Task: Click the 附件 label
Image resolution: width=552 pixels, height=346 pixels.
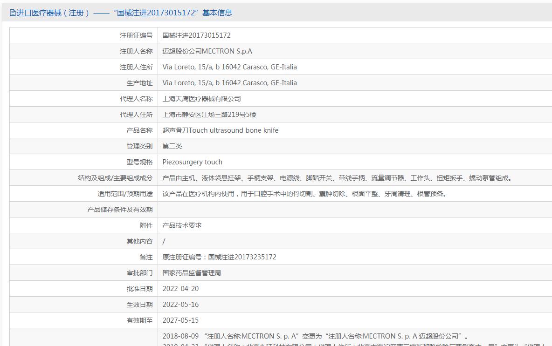Action: tap(146, 225)
